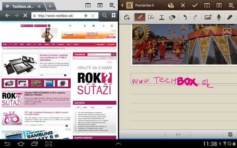Clear the URL text with X
The height and width of the screenshot is (148, 237).
click(x=93, y=16)
